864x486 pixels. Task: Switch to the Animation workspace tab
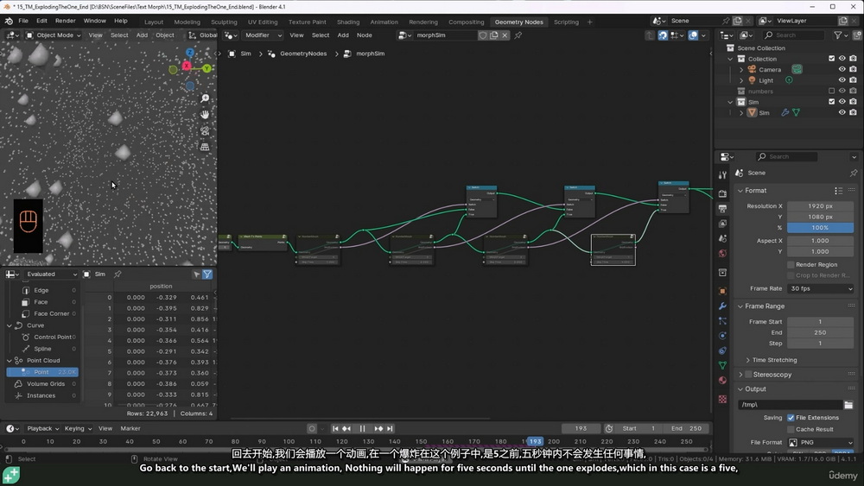[384, 22]
